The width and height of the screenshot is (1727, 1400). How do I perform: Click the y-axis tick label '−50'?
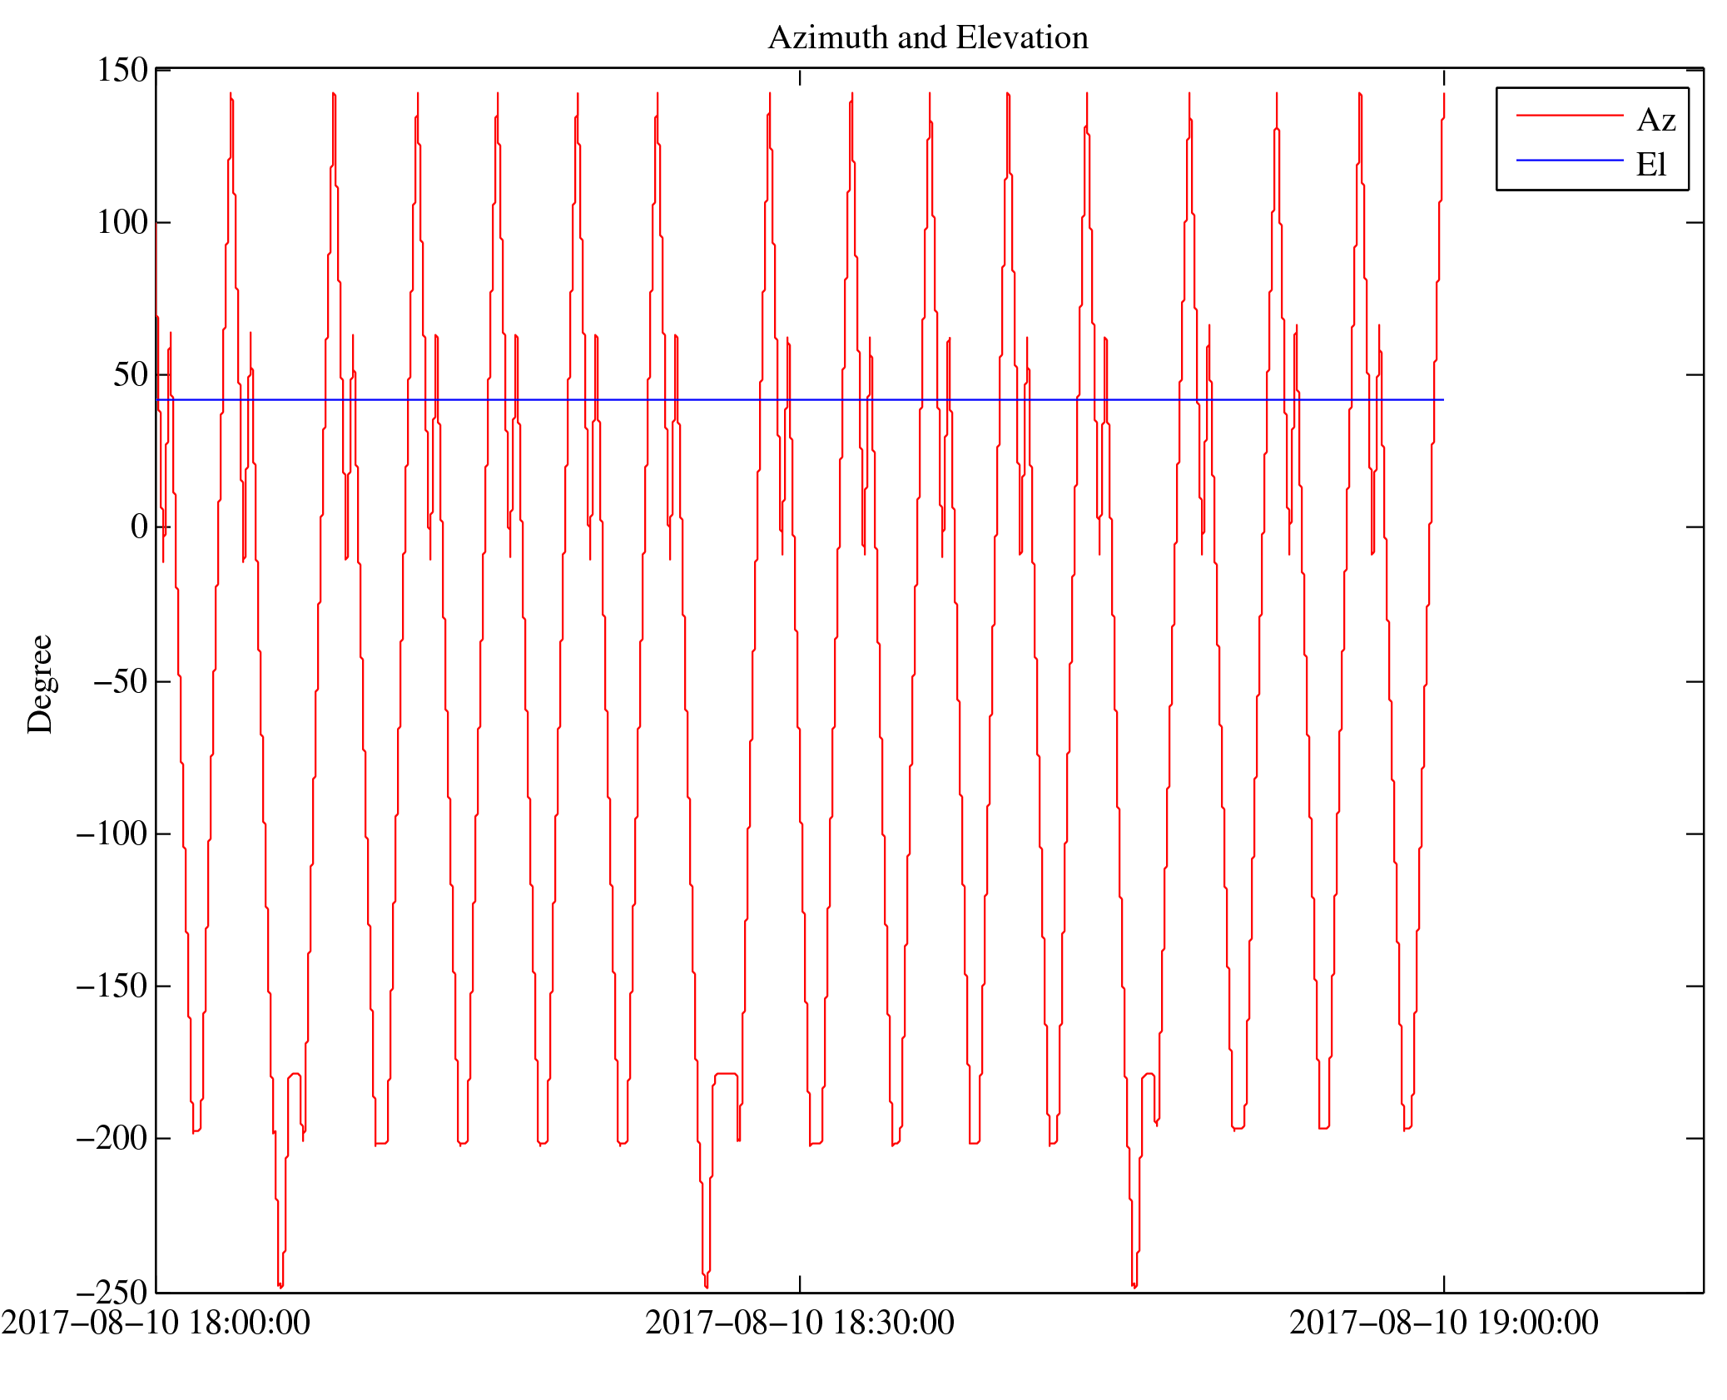(x=121, y=681)
